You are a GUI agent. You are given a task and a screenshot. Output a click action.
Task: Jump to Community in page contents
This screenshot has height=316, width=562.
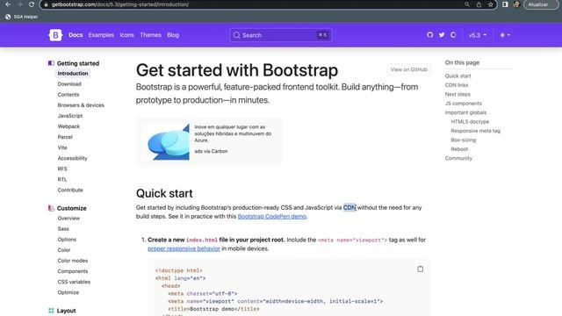click(x=458, y=158)
